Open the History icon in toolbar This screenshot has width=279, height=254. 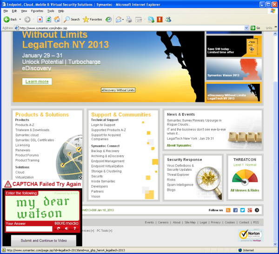click(108, 19)
